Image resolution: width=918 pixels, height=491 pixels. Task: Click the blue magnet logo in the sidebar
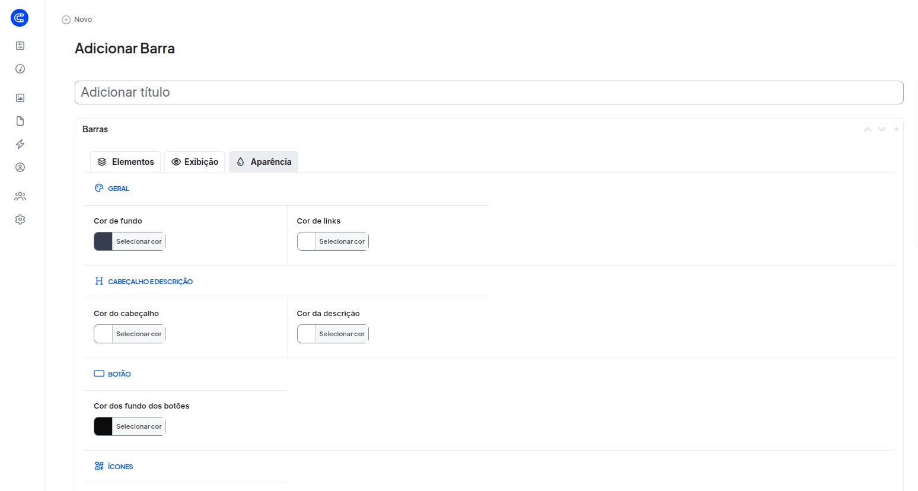pyautogui.click(x=20, y=18)
